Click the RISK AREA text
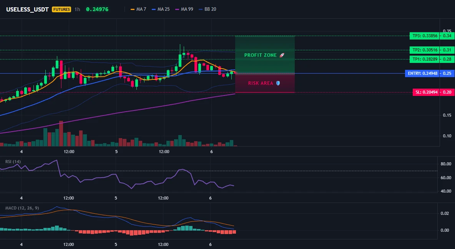The width and height of the screenshot is (455, 249). pyautogui.click(x=261, y=83)
